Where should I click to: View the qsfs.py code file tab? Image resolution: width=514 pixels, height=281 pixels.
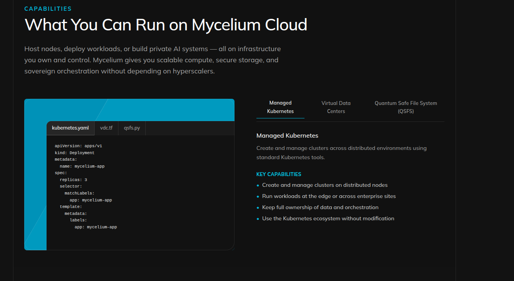point(132,128)
